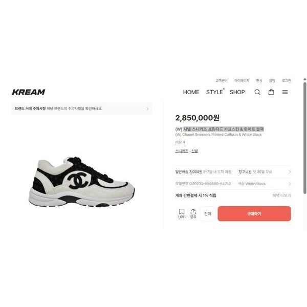This screenshot has height=307, width=307.
Task: Click the 로그인 login link
Action: click(x=286, y=81)
